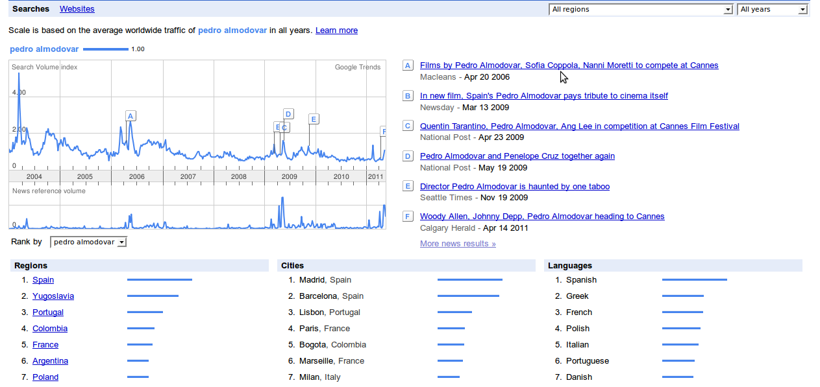The height and width of the screenshot is (387, 820).
Task: Open More news results link
Action: (x=458, y=244)
